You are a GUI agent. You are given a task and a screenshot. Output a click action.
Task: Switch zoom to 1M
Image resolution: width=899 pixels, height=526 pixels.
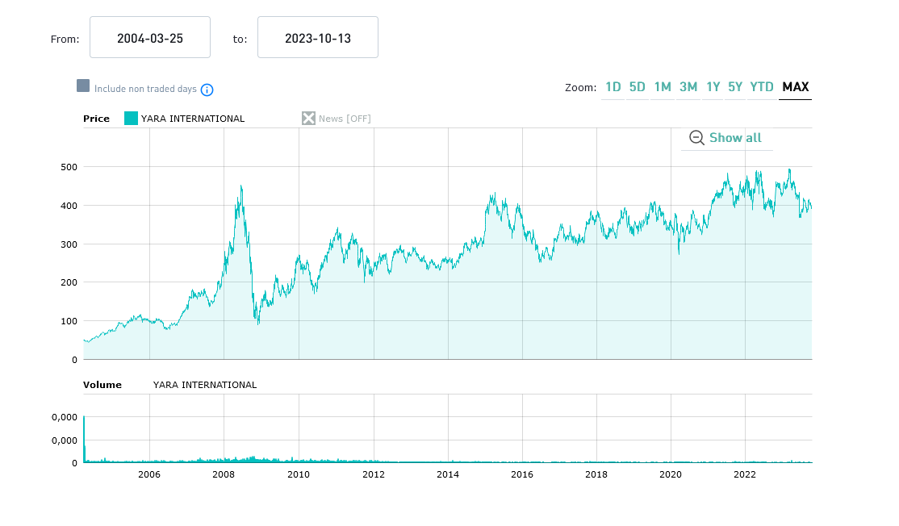[x=663, y=87]
